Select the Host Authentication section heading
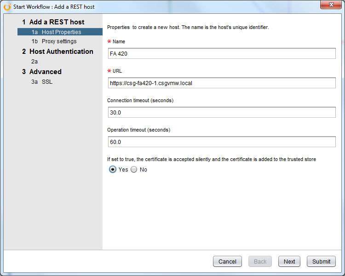The height and width of the screenshot is (276, 345). pos(57,51)
